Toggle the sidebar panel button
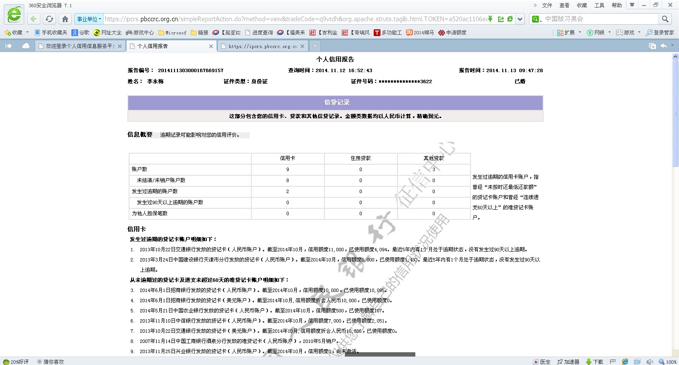 (x=8, y=46)
